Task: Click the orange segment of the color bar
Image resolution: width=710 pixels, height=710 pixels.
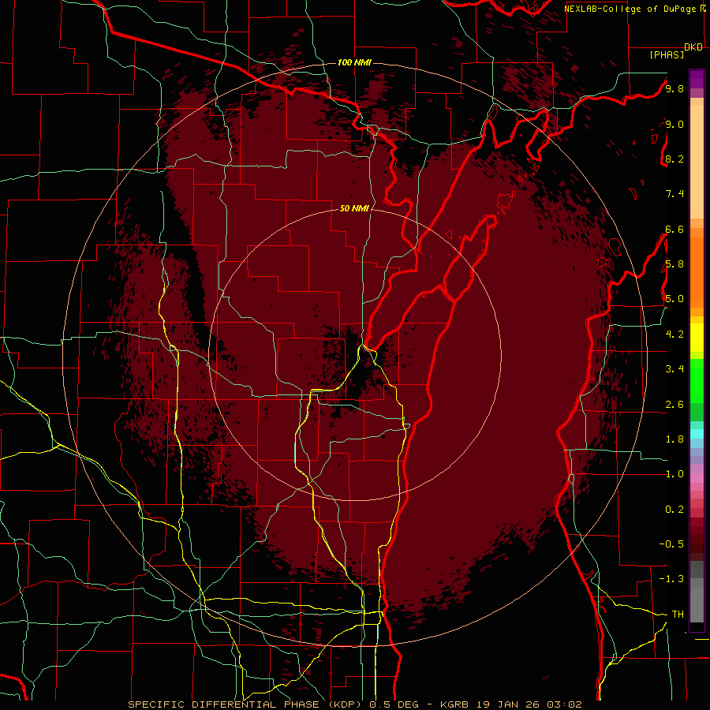Action: tap(697, 271)
